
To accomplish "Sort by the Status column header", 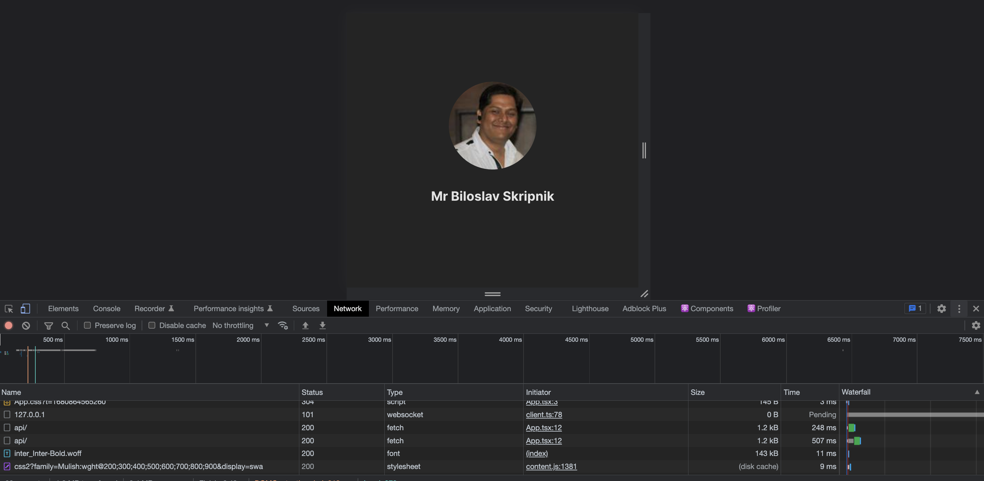I will tap(341, 392).
